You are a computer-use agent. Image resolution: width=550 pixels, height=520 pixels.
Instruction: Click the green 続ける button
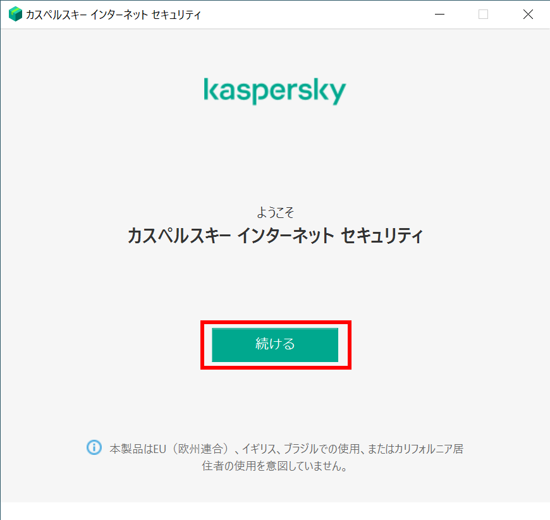[275, 345]
